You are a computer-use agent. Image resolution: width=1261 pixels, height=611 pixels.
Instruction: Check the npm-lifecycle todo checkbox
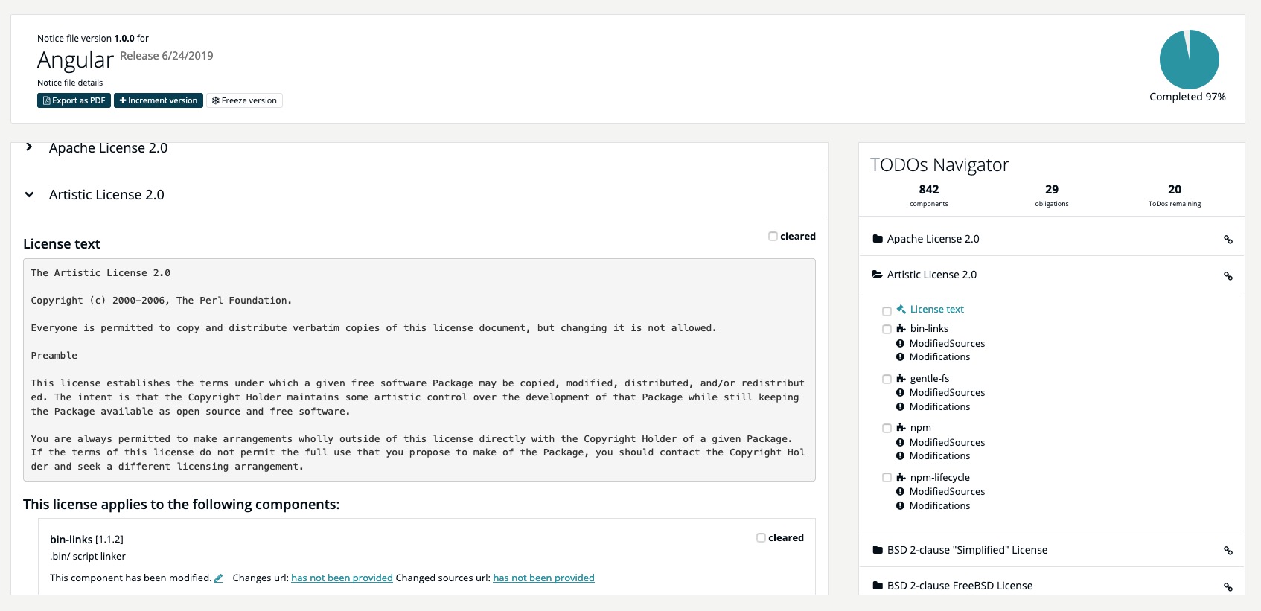click(887, 479)
